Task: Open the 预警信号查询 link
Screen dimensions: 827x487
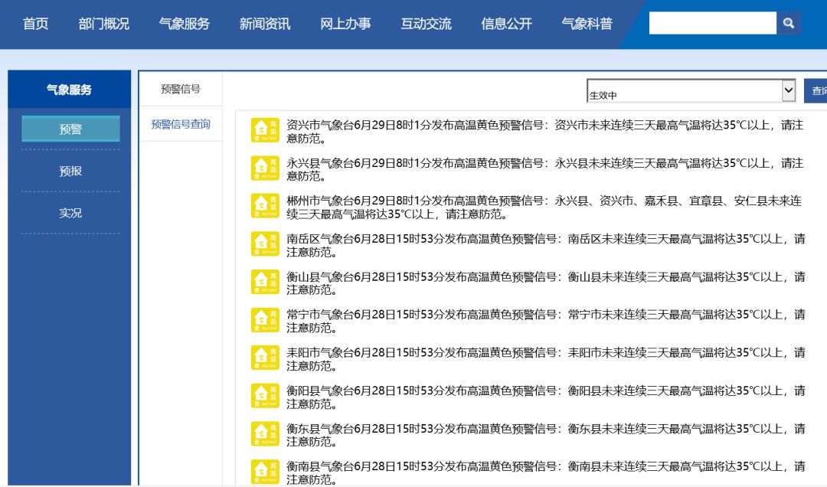Action: click(181, 124)
